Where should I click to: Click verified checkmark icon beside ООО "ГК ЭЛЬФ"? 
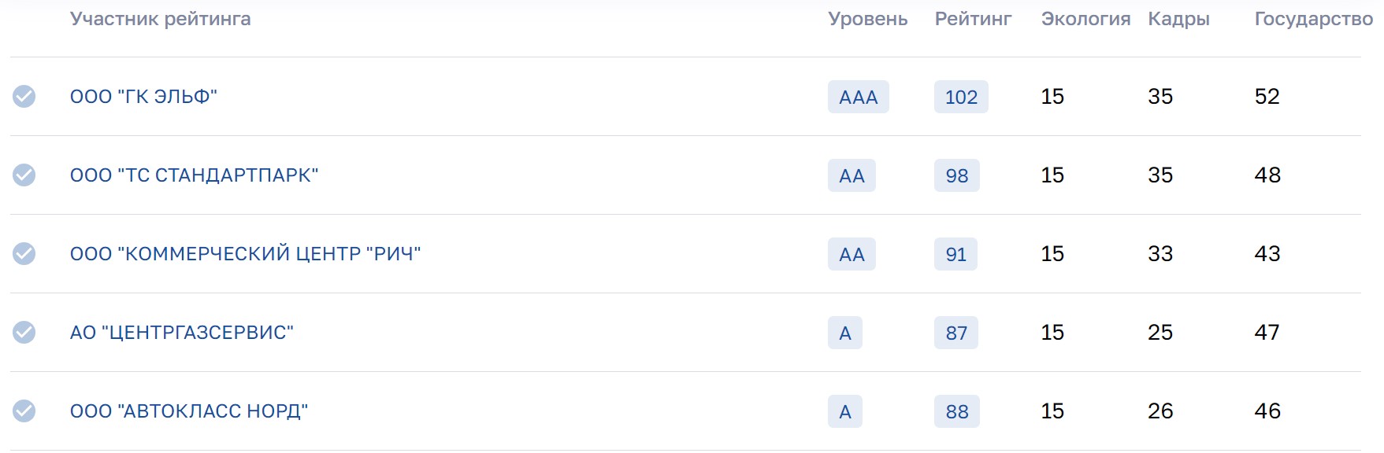(24, 96)
